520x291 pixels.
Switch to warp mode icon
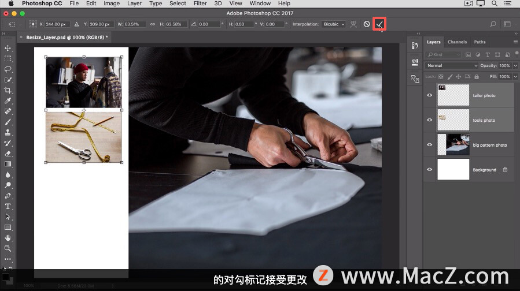coord(353,24)
